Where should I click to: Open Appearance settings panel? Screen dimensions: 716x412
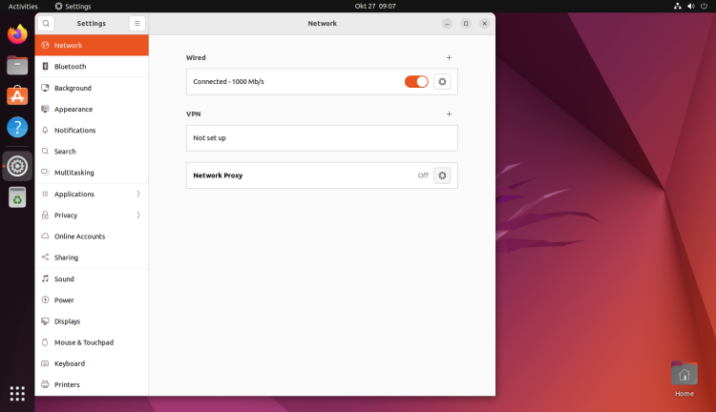tap(92, 109)
